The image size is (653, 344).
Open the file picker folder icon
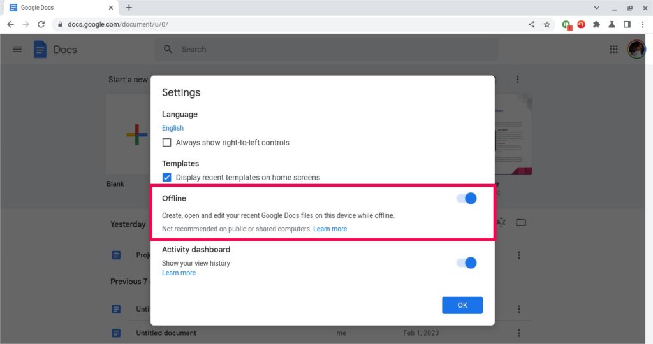[x=521, y=222]
